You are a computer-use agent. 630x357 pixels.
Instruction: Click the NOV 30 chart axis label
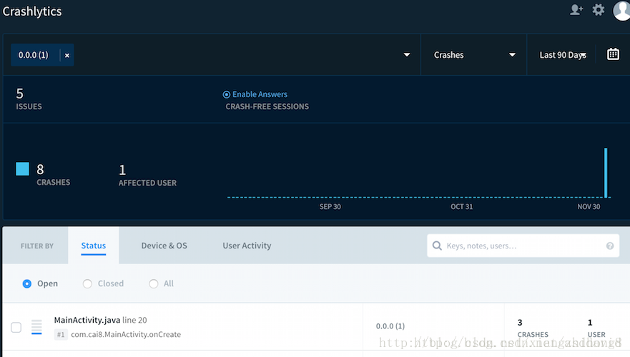(x=589, y=206)
